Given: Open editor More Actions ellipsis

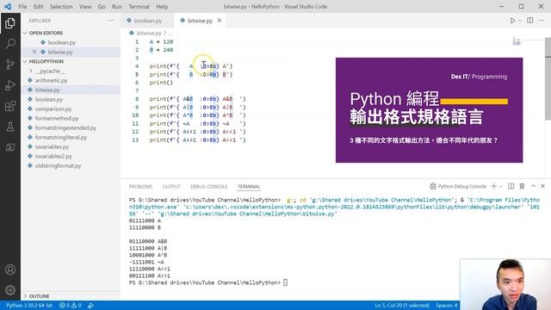Looking at the screenshot, I should 542,21.
